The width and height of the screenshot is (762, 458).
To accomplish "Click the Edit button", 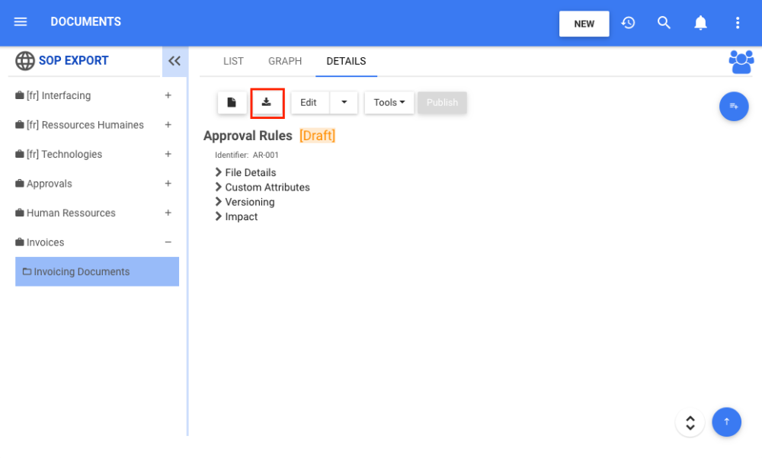I will pyautogui.click(x=309, y=103).
